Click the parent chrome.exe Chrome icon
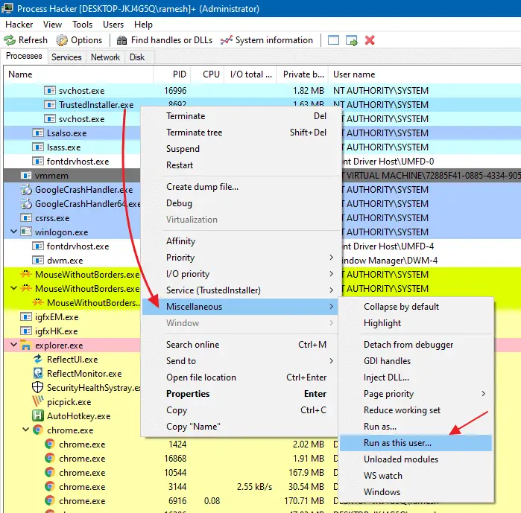The width and height of the screenshot is (521, 513). click(38, 430)
